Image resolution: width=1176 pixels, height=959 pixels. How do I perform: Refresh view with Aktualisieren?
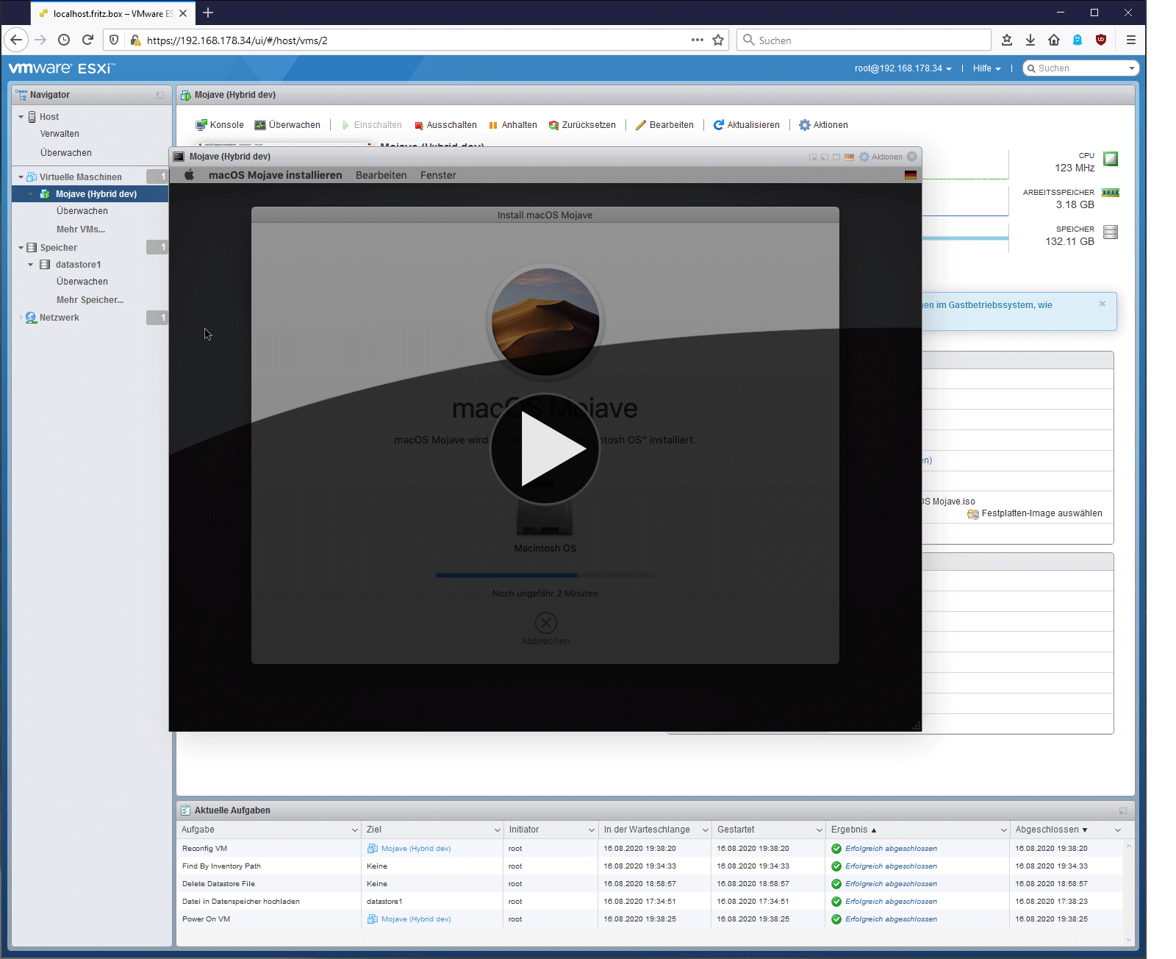click(746, 125)
